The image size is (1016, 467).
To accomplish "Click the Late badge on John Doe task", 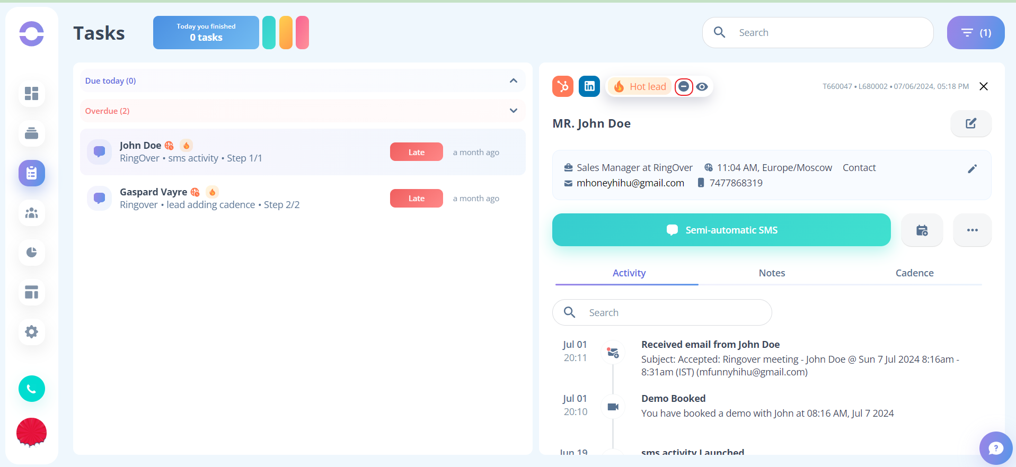I will [x=417, y=152].
